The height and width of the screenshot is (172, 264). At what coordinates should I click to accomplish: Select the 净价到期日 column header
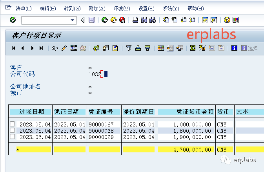pyautogui.click(x=139, y=112)
